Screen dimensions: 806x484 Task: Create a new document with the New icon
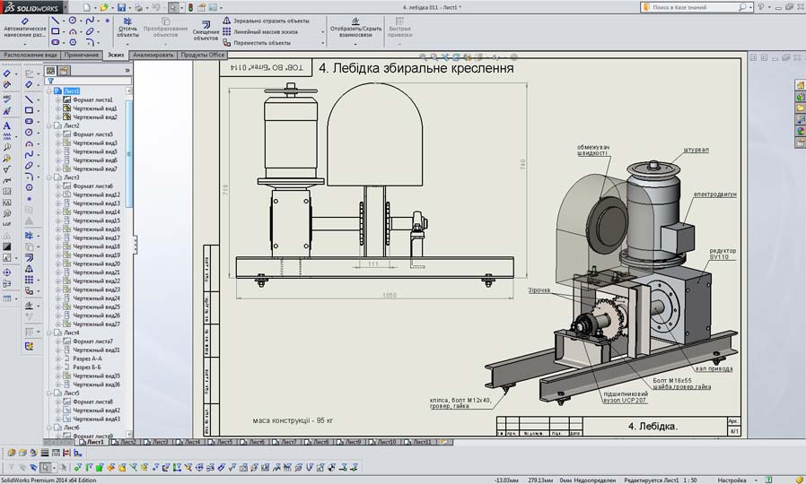click(x=86, y=7)
